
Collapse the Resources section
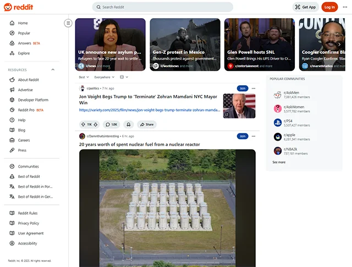pos(53,70)
